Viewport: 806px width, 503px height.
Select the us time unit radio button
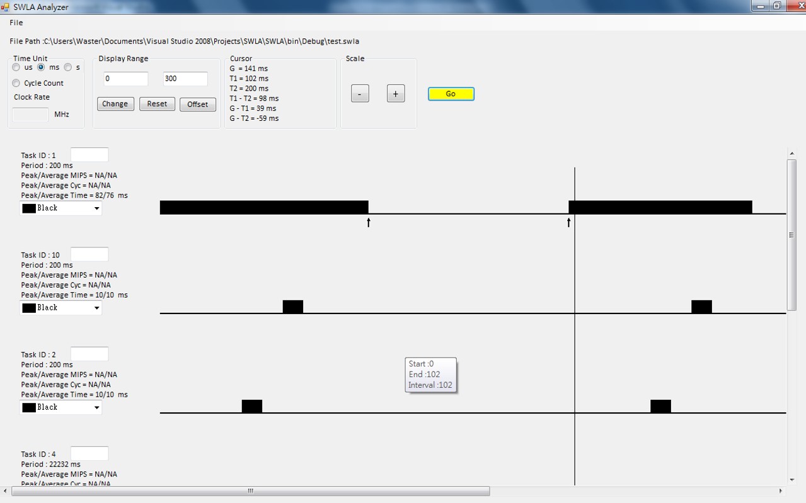tap(16, 67)
